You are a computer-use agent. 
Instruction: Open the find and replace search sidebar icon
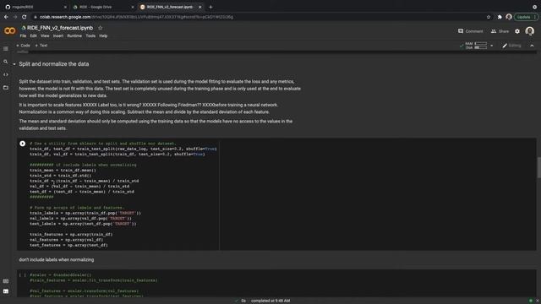tap(6, 62)
